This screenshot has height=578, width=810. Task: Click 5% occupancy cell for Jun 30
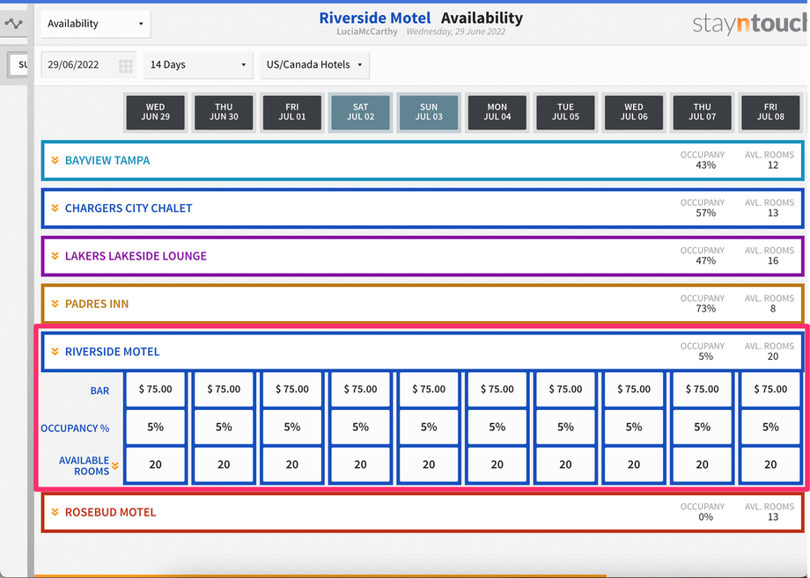click(224, 428)
